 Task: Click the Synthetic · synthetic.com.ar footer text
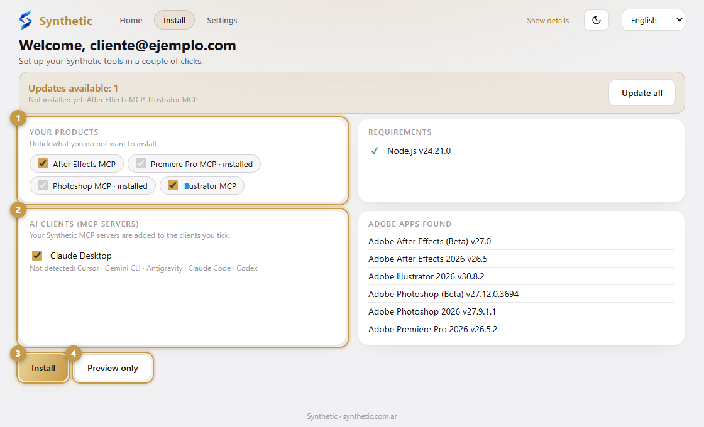tap(352, 416)
